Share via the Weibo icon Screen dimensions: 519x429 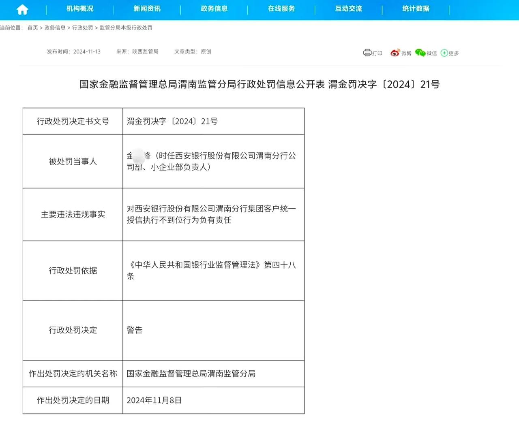coord(395,53)
